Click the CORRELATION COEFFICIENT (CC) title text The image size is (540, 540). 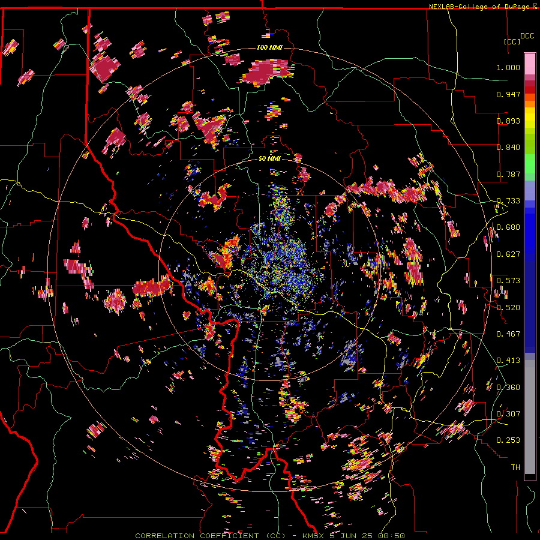click(210, 536)
